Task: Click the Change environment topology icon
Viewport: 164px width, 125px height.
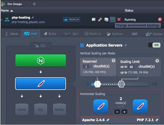Action: (x=113, y=19)
